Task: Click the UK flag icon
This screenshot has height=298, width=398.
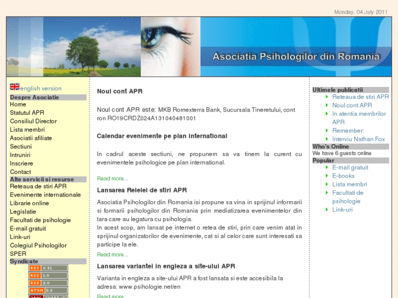Action: click(x=14, y=87)
